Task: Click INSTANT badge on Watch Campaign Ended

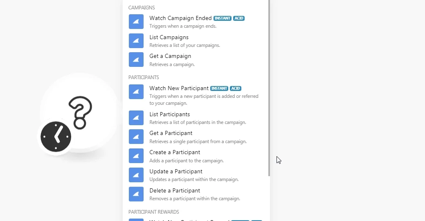Action: 223,18
